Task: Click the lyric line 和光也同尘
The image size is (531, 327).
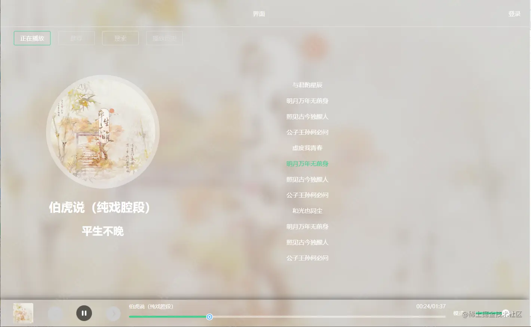Action: pos(307,211)
